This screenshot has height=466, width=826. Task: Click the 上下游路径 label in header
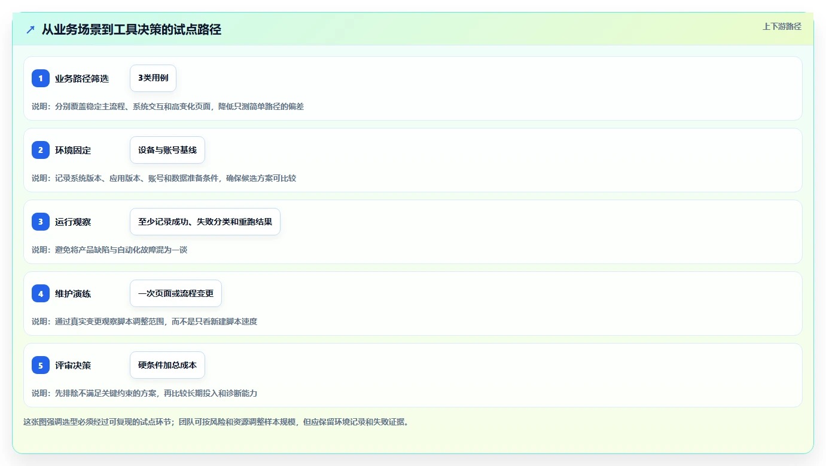point(782,26)
